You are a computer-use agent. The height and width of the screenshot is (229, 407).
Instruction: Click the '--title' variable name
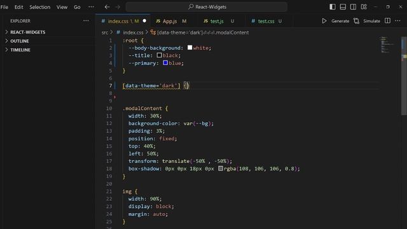[139, 55]
